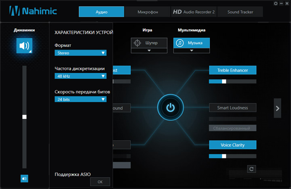The height and width of the screenshot is (189, 291).
Task: Click the Игра section label
Action: tap(148, 30)
